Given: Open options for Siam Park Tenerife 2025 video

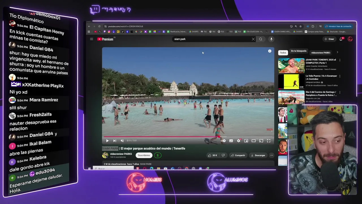Looking at the screenshot, I should (340, 60).
